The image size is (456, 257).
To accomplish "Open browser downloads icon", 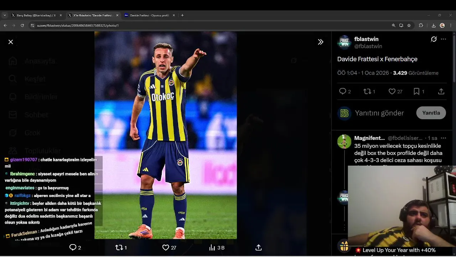I will pos(434,25).
